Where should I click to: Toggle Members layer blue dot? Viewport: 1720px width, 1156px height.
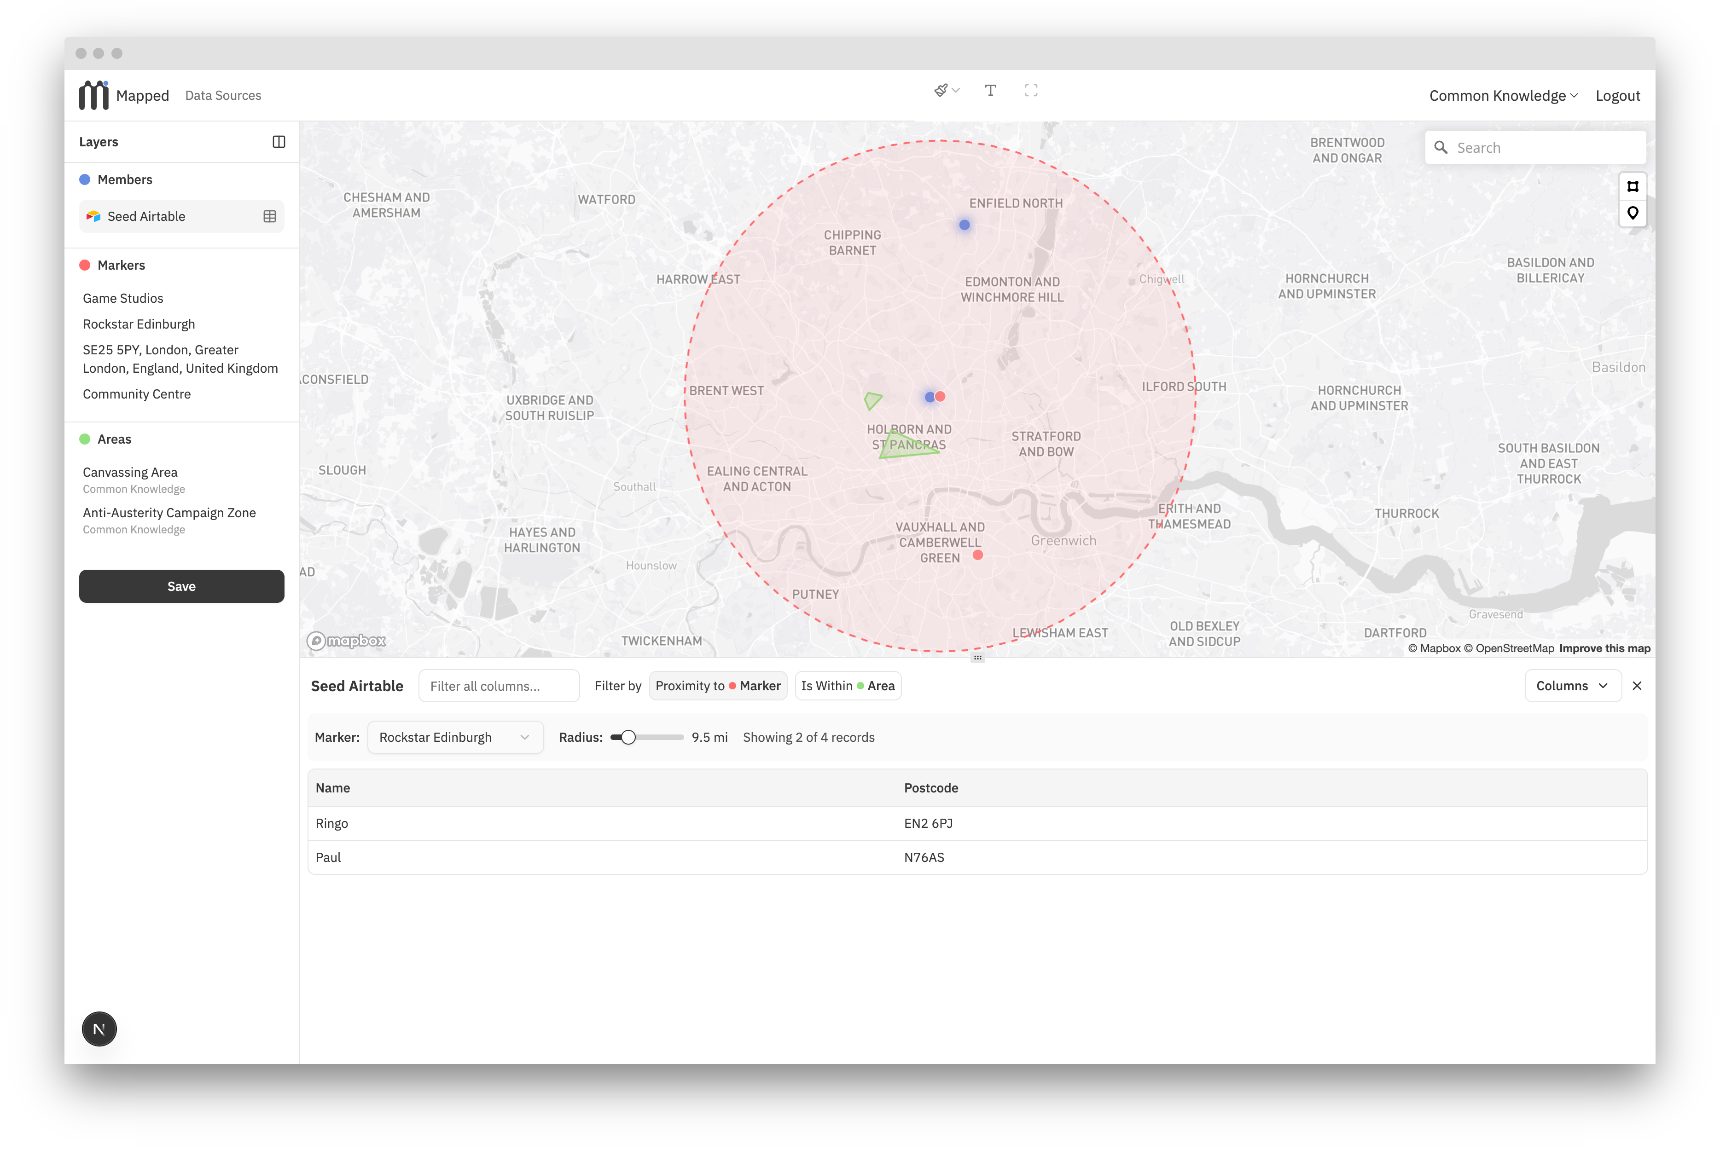click(x=85, y=179)
